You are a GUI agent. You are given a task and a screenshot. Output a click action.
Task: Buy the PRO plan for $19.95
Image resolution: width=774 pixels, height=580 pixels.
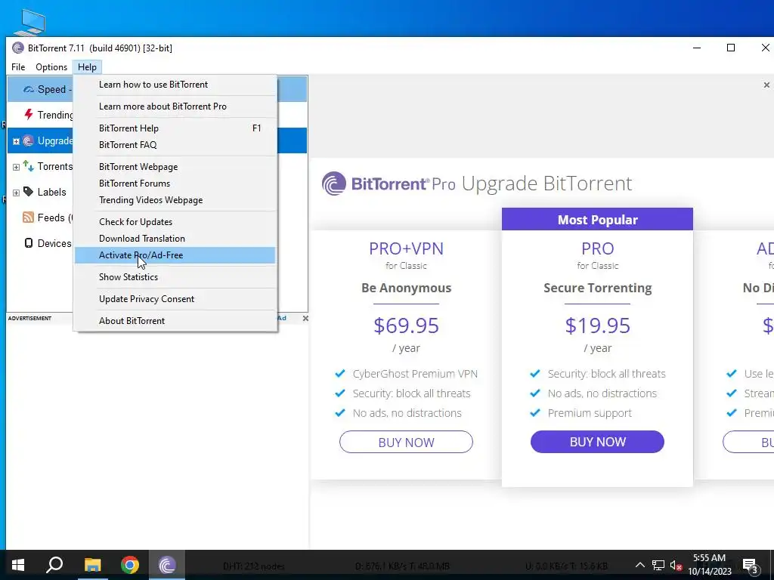pos(597,441)
